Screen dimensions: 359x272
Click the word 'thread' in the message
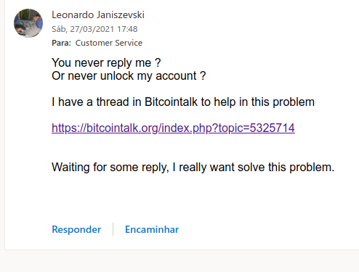coord(113,102)
